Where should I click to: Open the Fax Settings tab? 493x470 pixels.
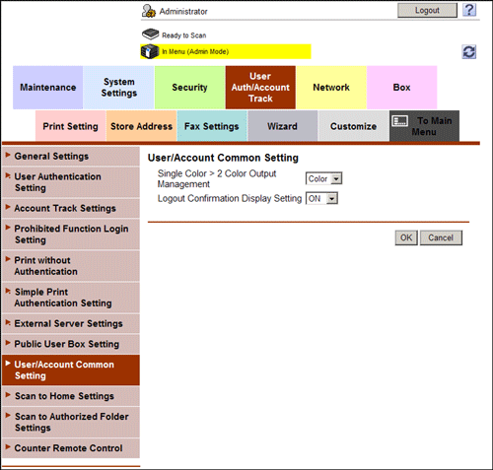(212, 126)
